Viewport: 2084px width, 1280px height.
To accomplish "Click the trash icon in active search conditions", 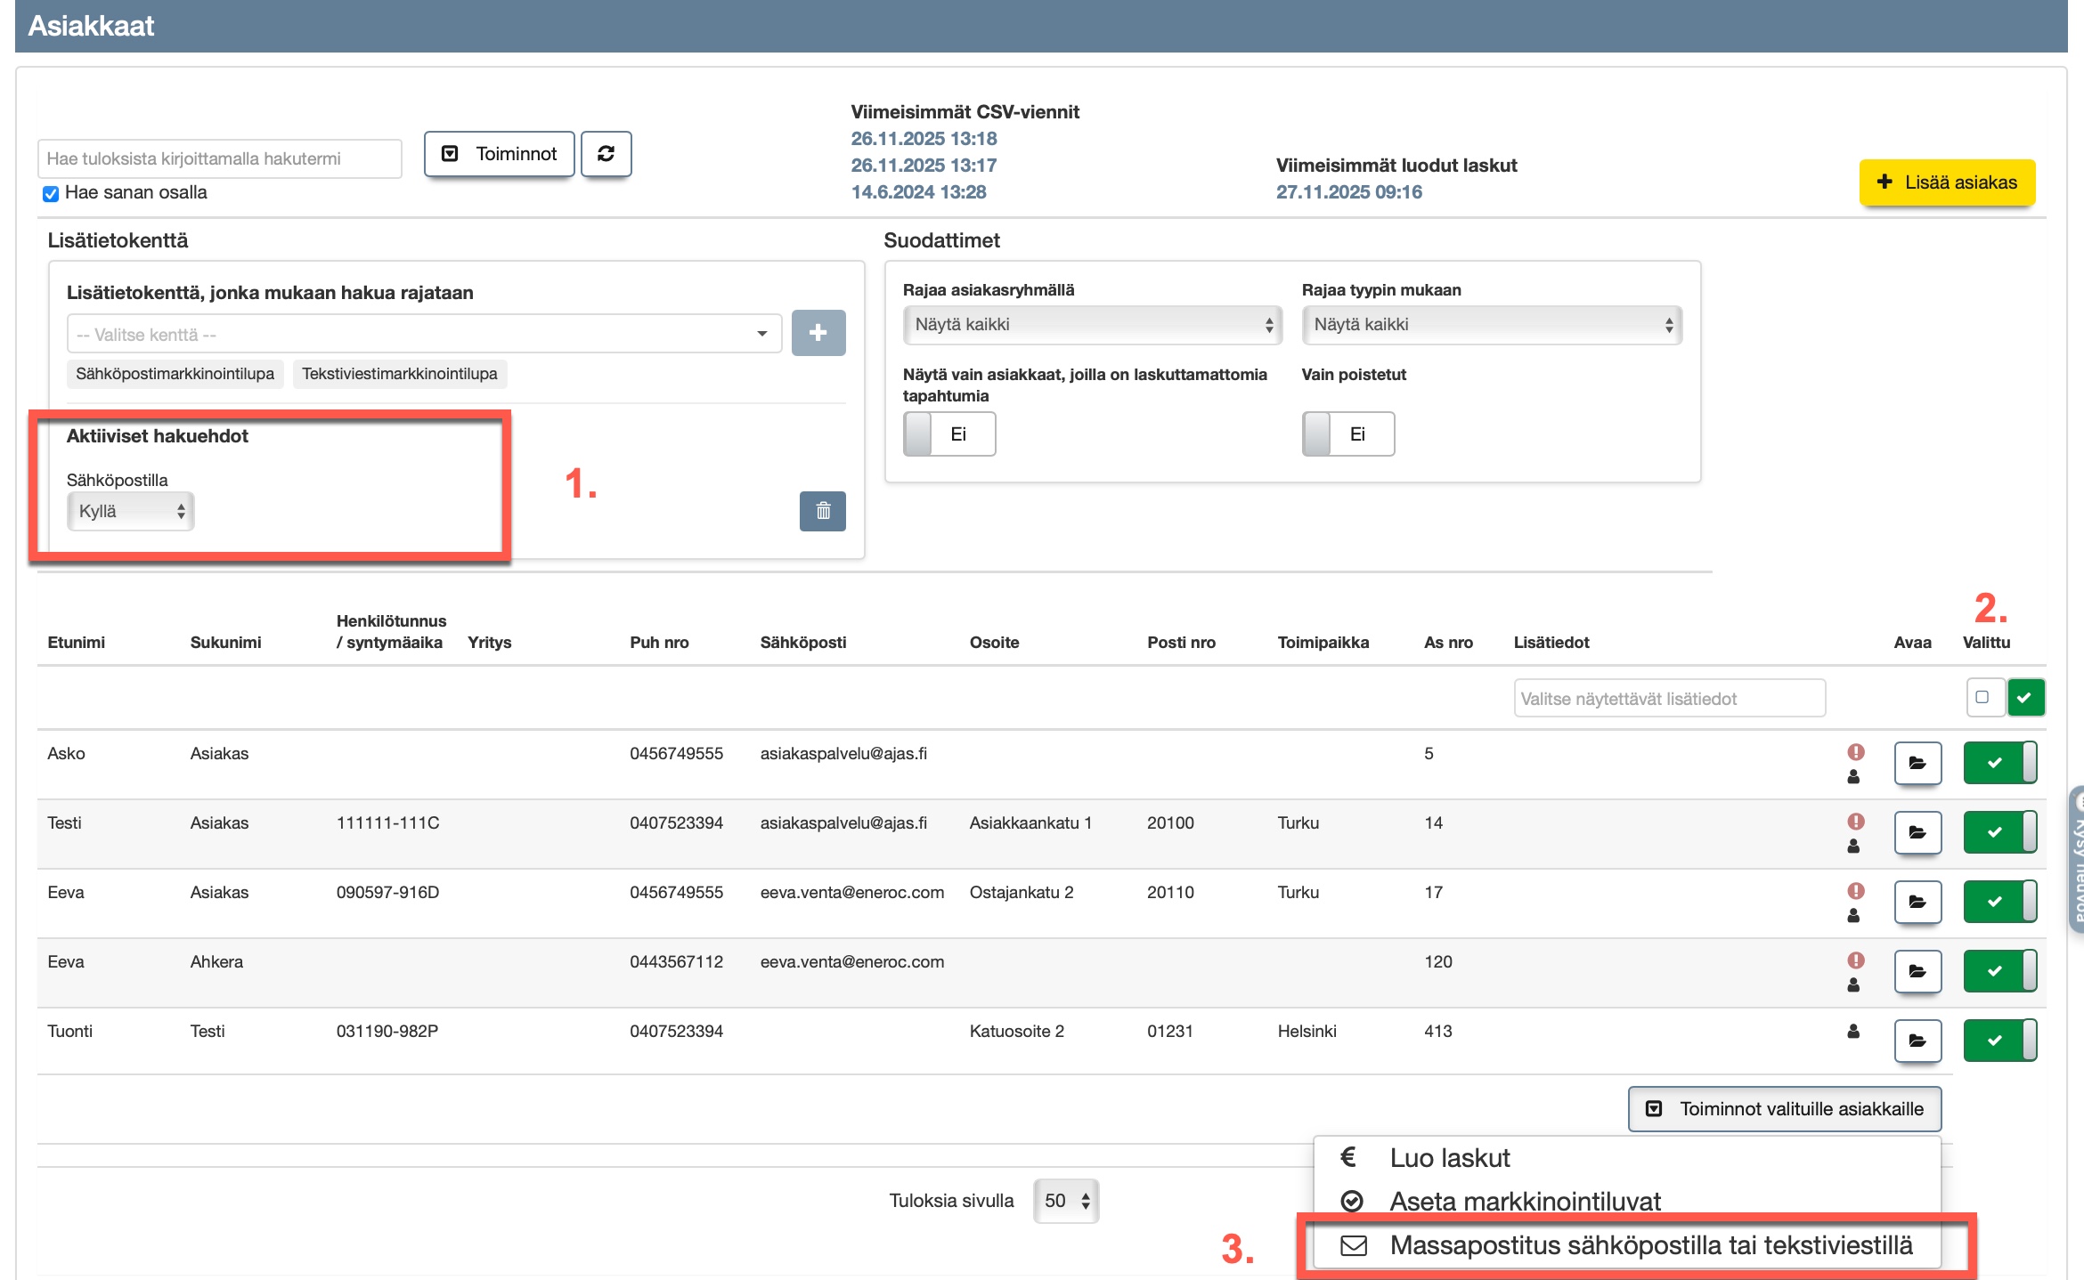I will (x=822, y=511).
